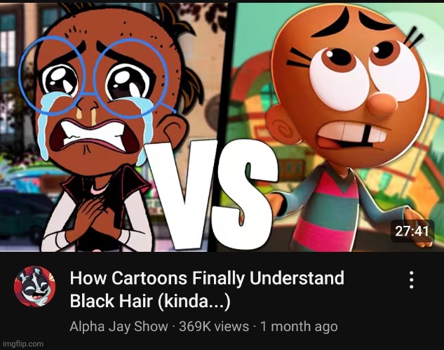Viewport: 444px width, 350px height.
Task: Click the 'Black Hair (kinda...)' title line
Action: point(150,301)
